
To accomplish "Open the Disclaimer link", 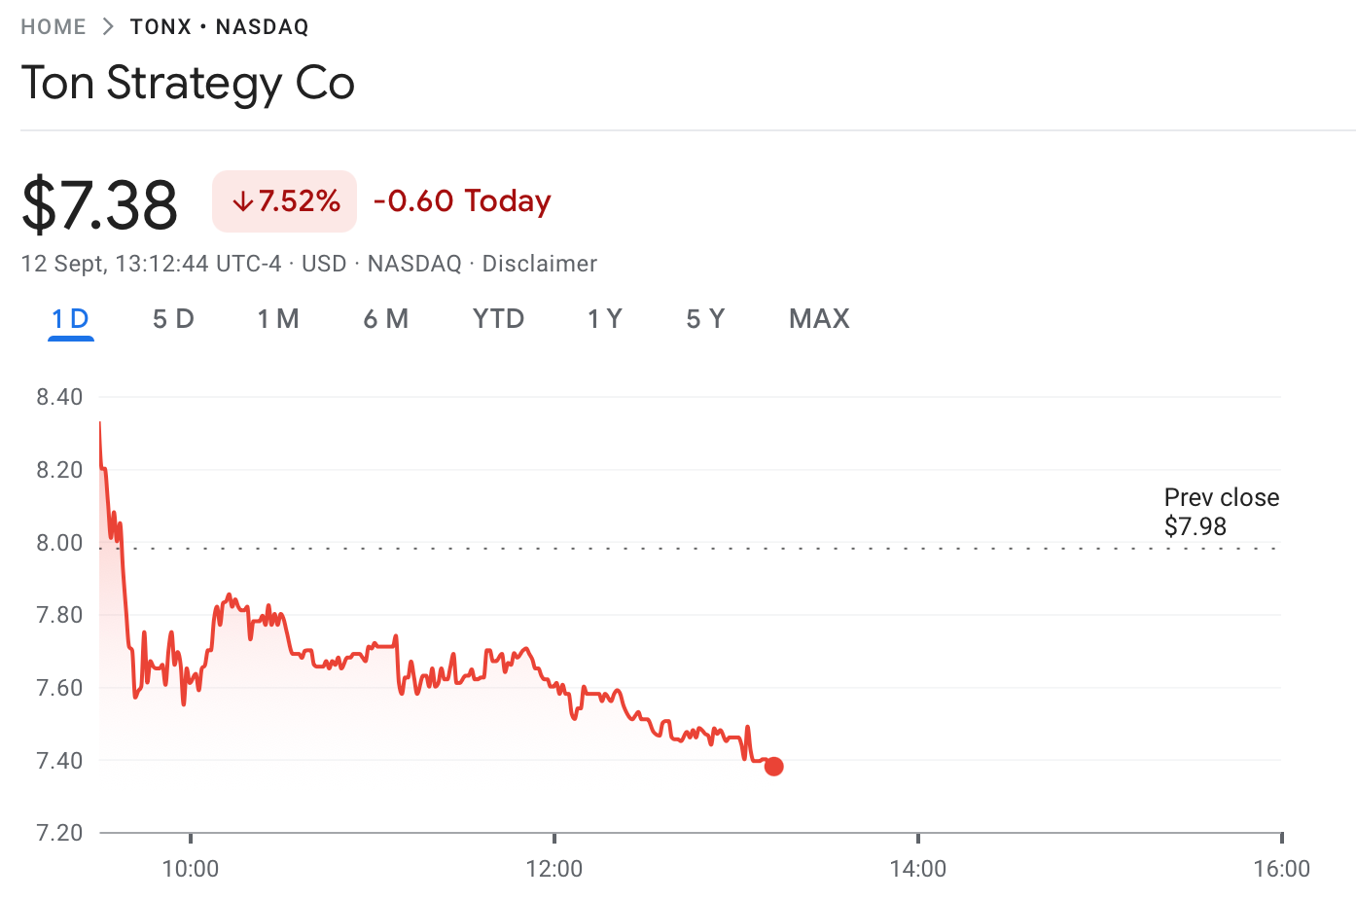I will point(539,264).
